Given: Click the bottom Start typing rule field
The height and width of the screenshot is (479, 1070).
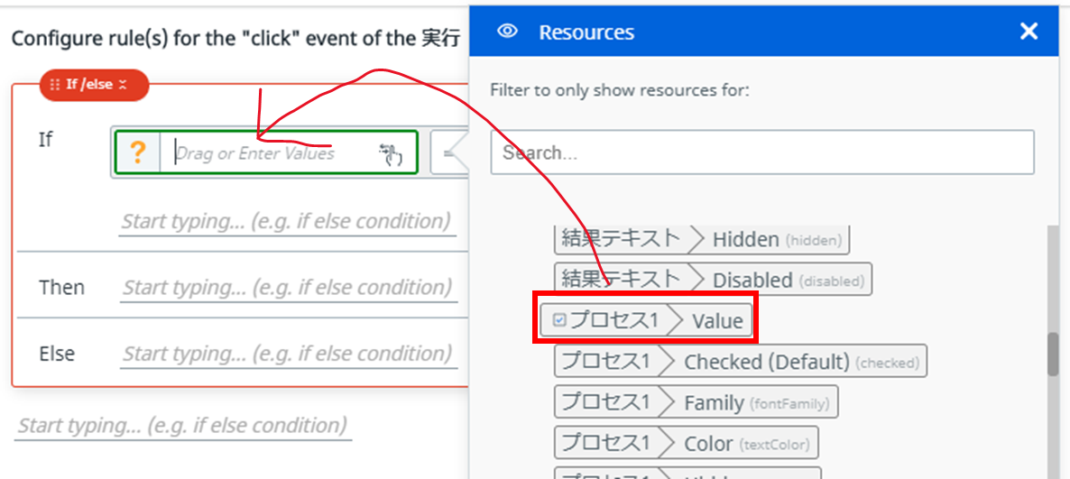Looking at the screenshot, I should pyautogui.click(x=183, y=425).
